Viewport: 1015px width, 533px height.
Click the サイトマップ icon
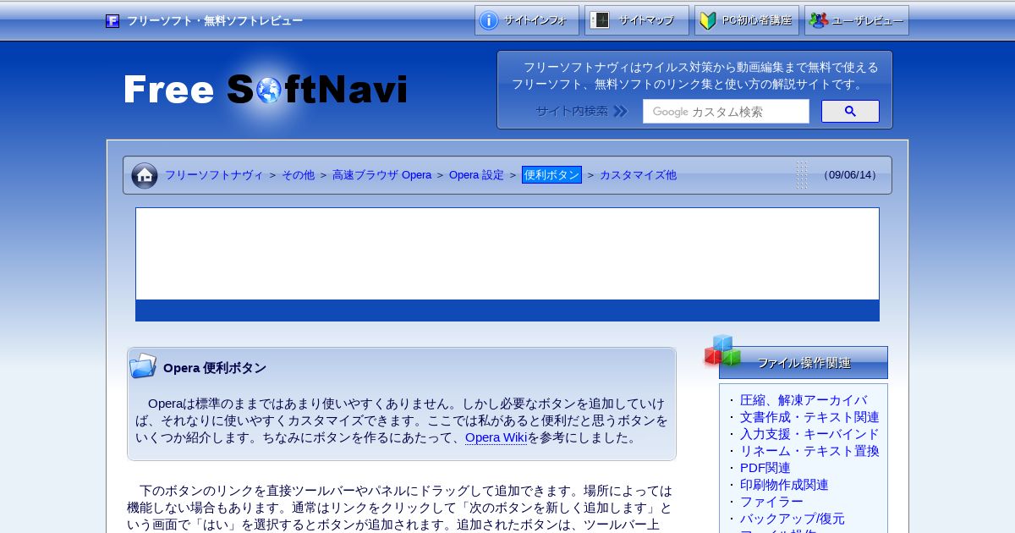(x=600, y=20)
